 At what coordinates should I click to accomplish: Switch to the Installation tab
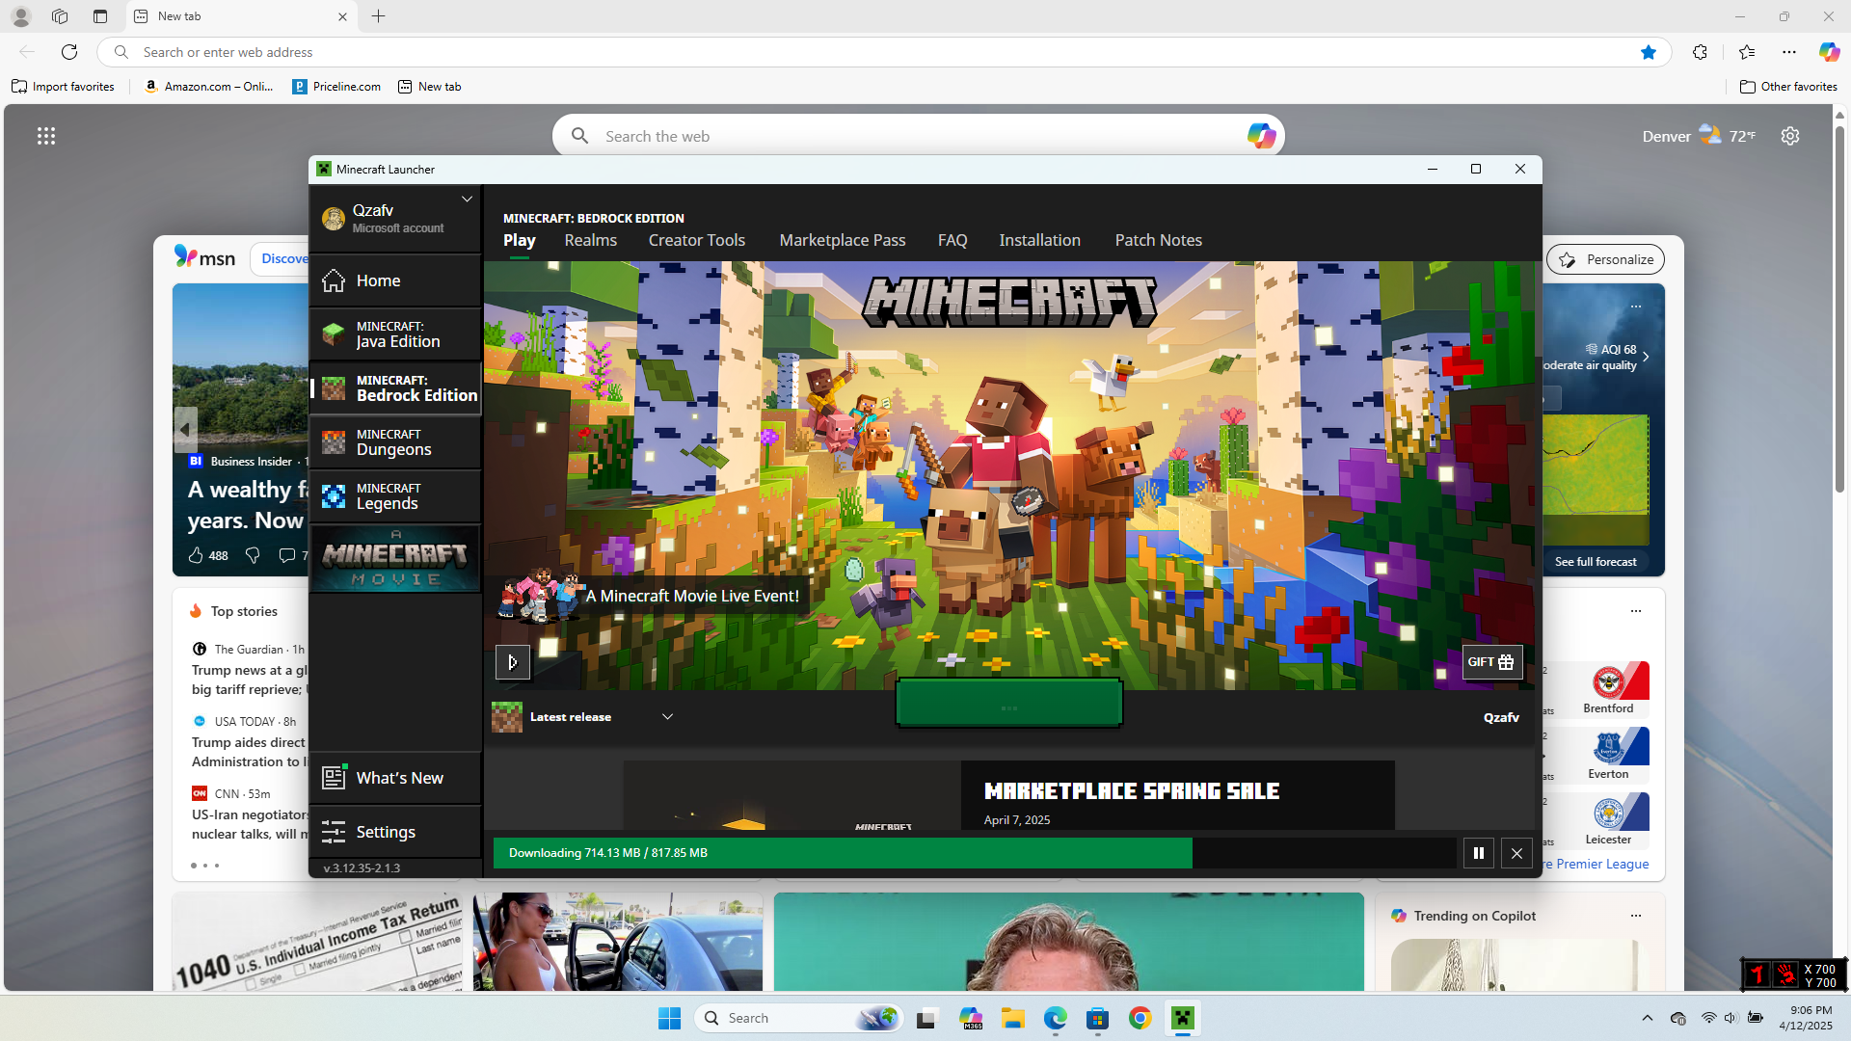point(1039,241)
